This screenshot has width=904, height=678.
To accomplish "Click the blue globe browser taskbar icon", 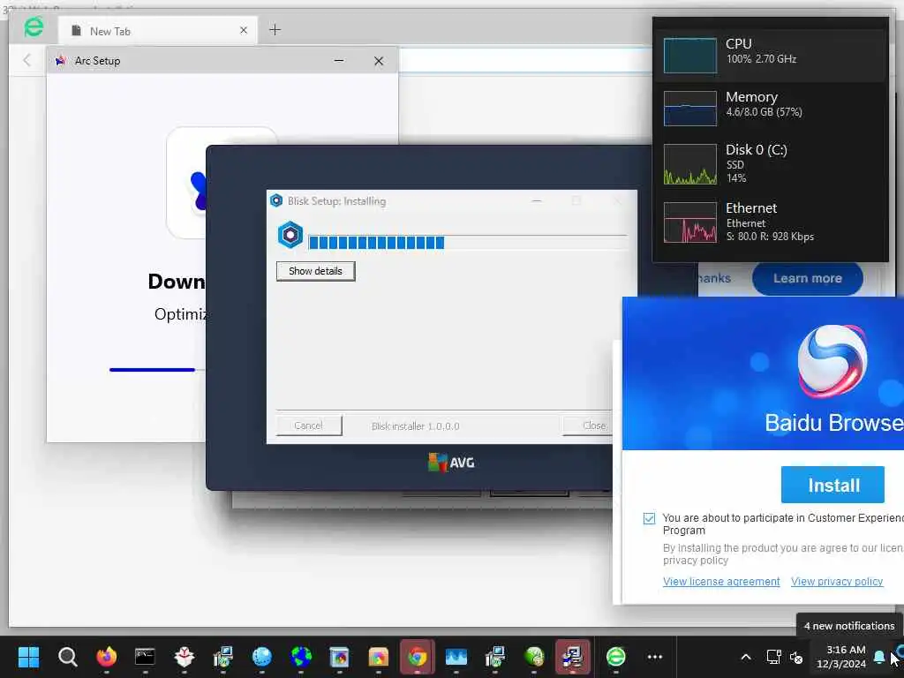I will [261, 656].
